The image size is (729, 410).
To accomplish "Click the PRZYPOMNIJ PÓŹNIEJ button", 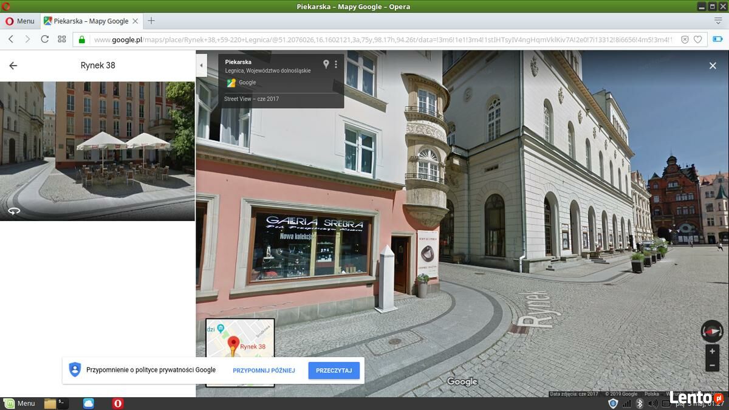I will (x=264, y=371).
